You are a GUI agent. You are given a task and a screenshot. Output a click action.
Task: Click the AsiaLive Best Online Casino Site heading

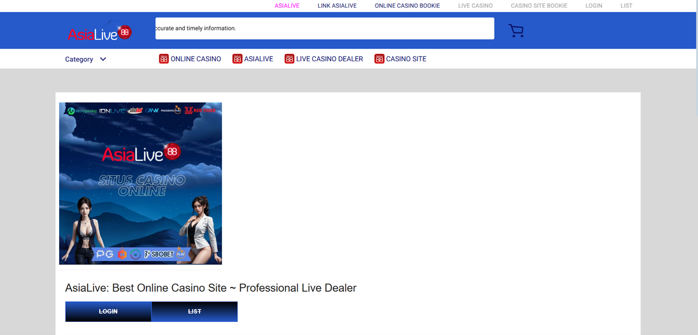(210, 288)
